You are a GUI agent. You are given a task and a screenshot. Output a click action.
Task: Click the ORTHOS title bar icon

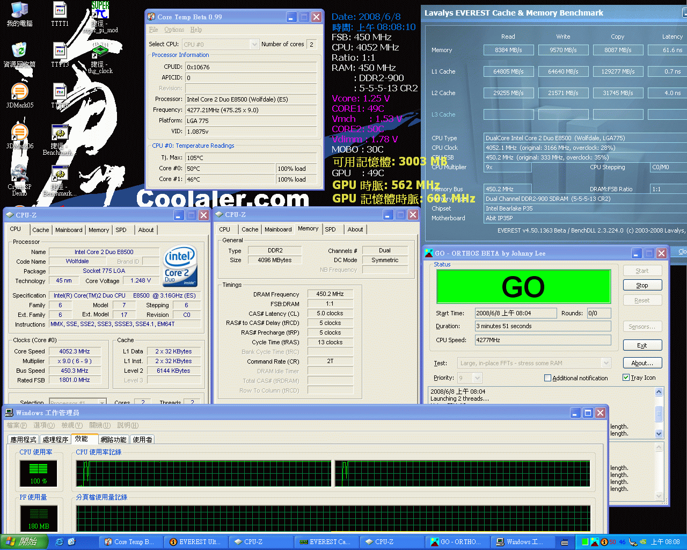coord(429,253)
